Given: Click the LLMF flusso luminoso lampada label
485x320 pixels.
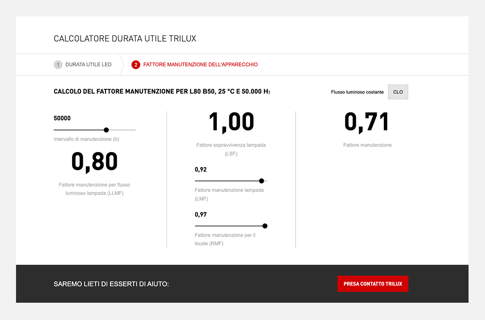Looking at the screenshot, I should (94, 189).
